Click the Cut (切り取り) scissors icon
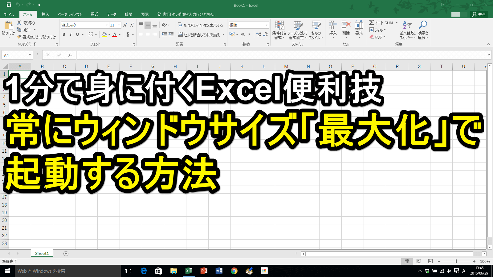 click(x=19, y=22)
